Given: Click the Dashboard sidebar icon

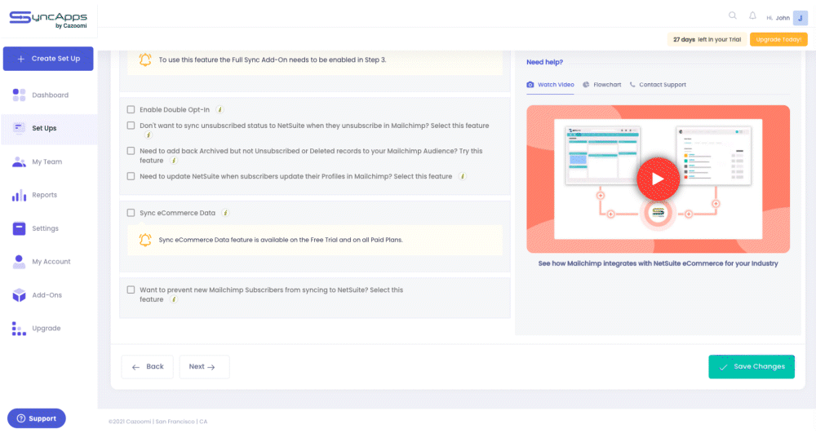Looking at the screenshot, I should point(20,95).
